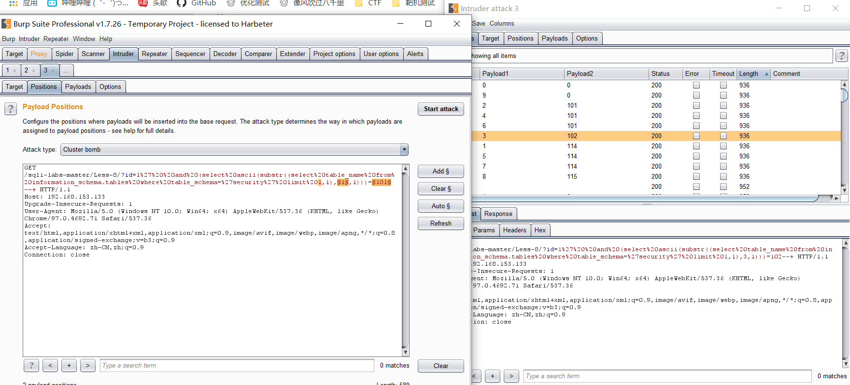This screenshot has height=385, width=850.
Task: Click help icon left of request search
Action: pos(31,366)
